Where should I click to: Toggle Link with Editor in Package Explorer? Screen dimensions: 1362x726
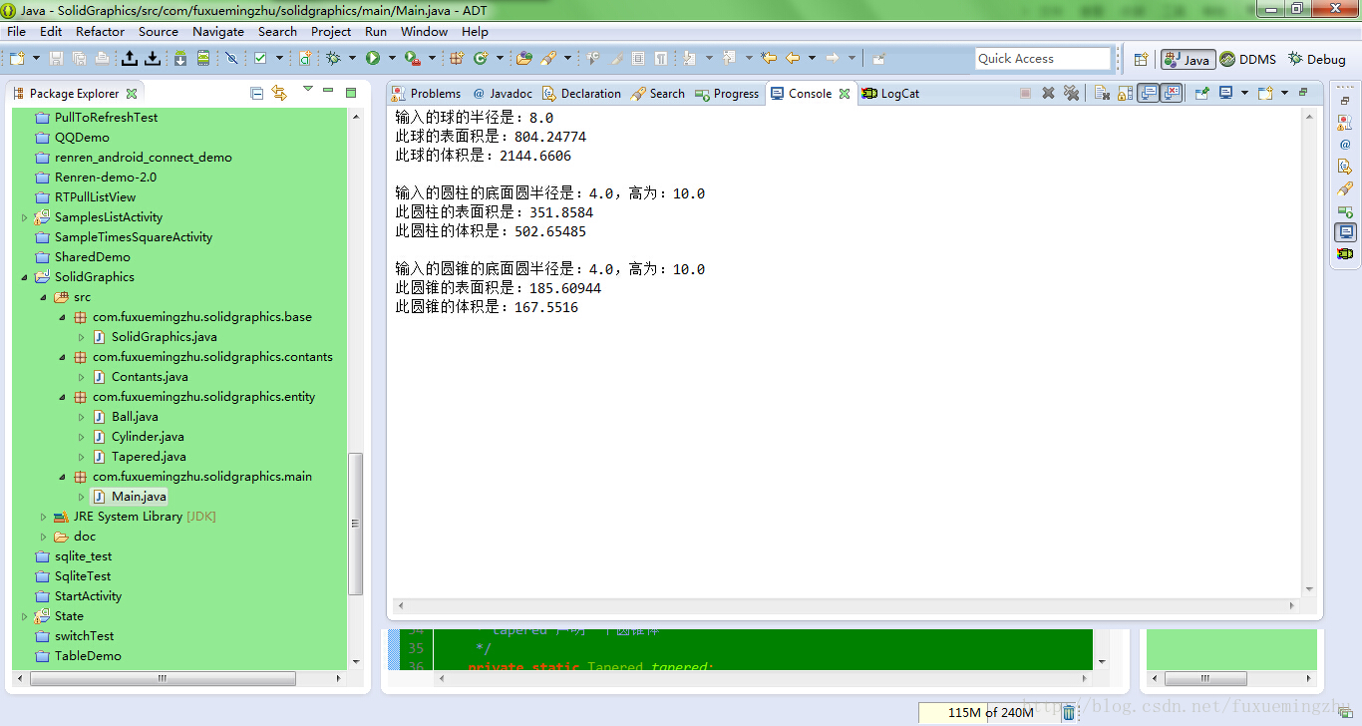279,93
